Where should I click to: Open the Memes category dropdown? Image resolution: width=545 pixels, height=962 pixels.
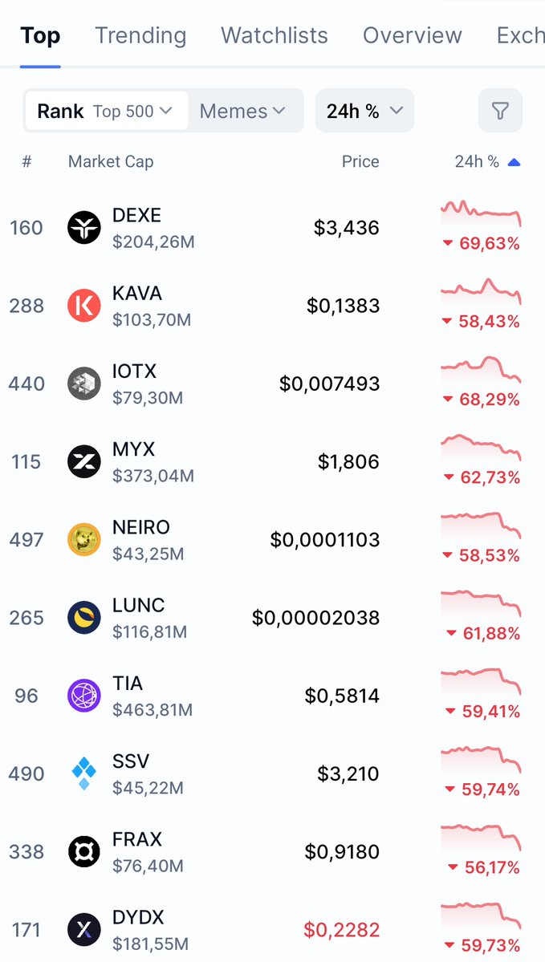[242, 111]
